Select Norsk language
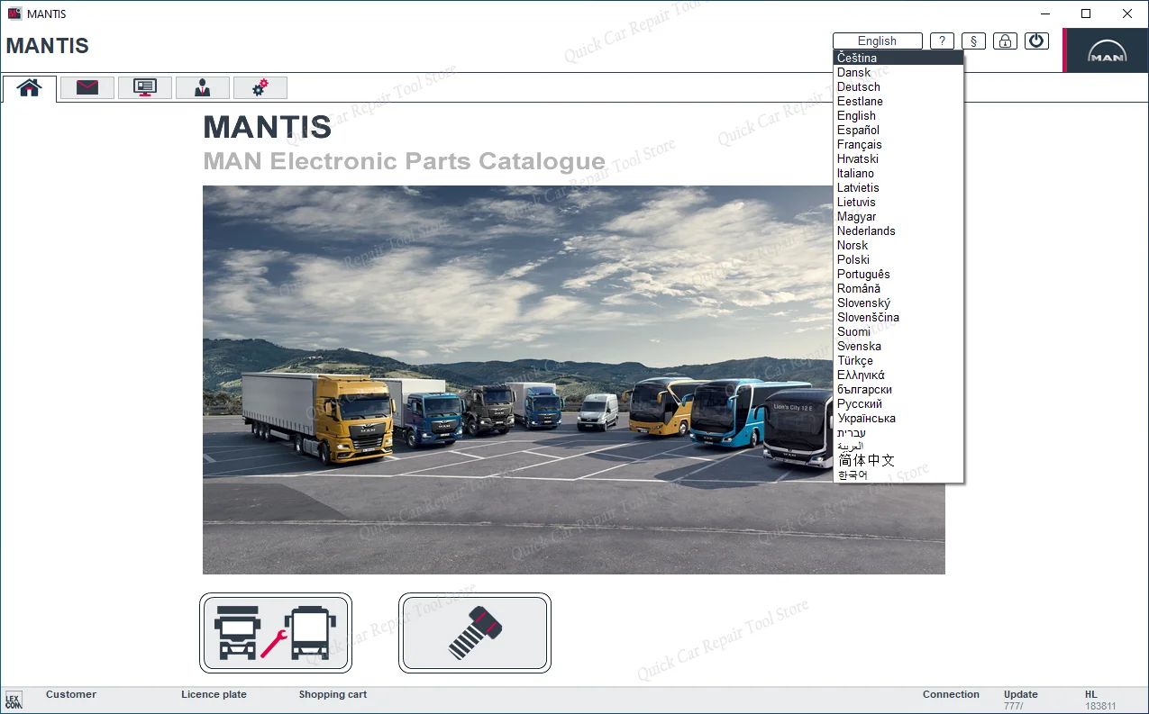Viewport: 1149px width, 714px height. tap(898, 245)
